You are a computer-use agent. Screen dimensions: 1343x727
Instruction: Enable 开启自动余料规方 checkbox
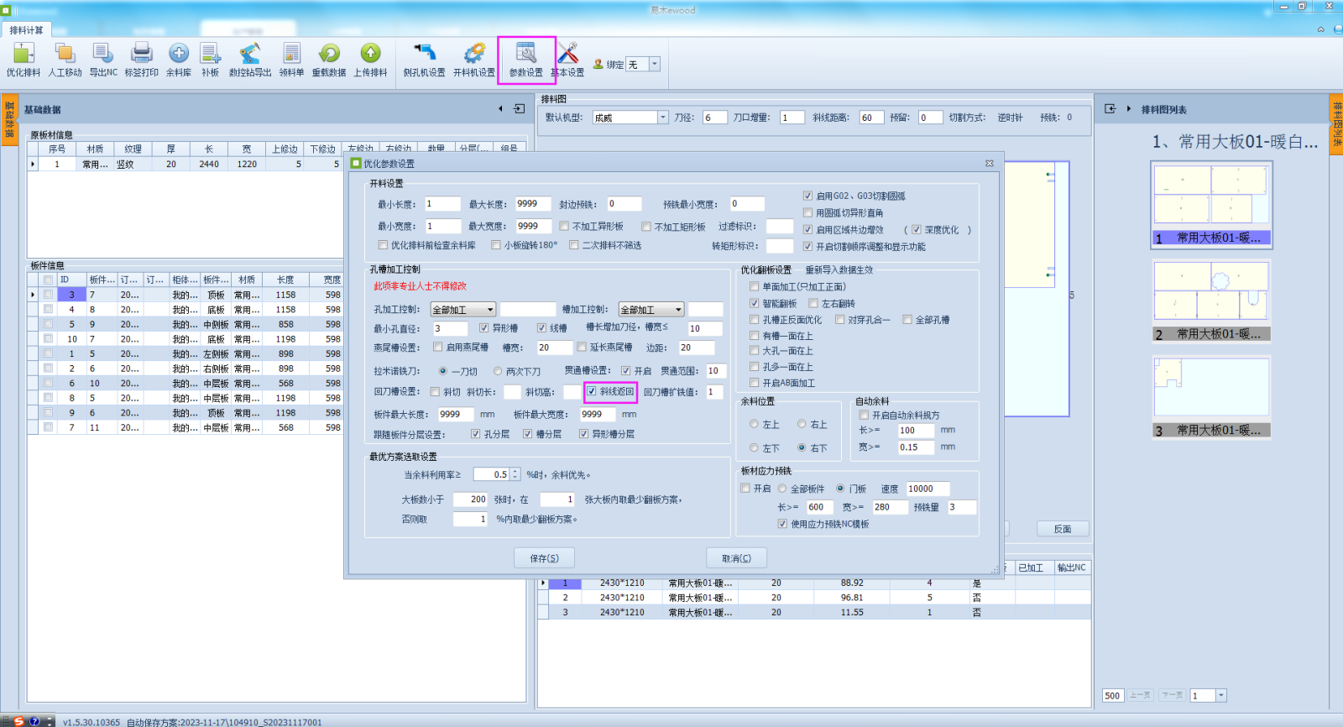click(864, 415)
